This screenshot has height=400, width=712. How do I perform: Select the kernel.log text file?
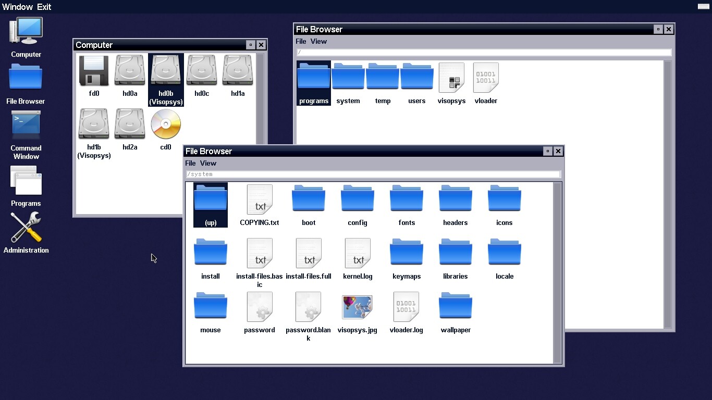point(358,254)
